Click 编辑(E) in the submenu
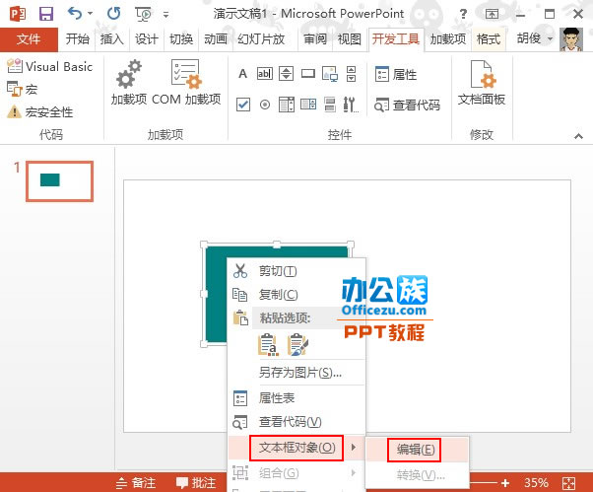Screen dimensions: 593x492 click(x=418, y=450)
